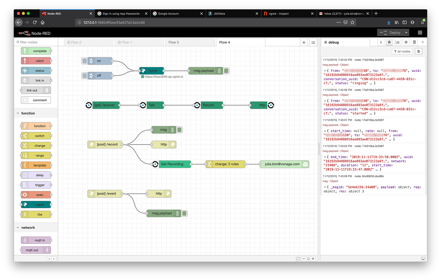Open the context data sidebar icon

[414, 42]
